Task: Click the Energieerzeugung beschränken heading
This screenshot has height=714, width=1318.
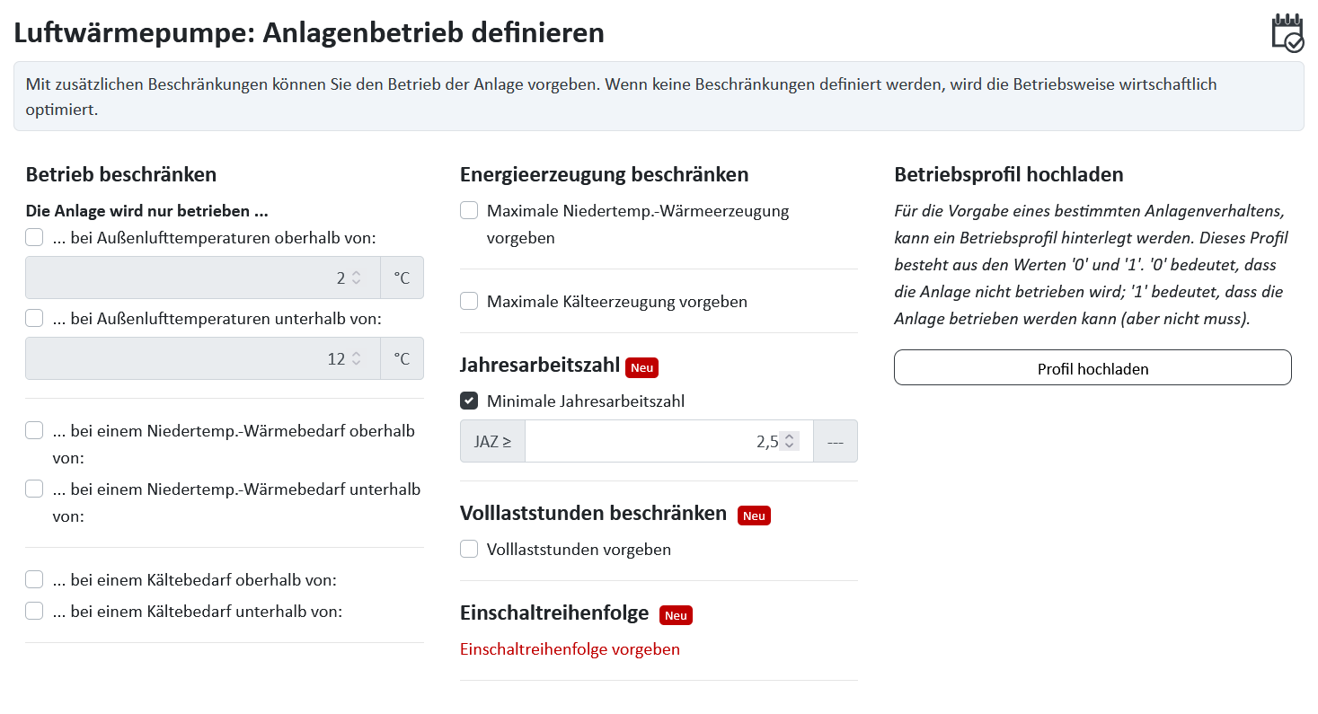Action: click(605, 174)
